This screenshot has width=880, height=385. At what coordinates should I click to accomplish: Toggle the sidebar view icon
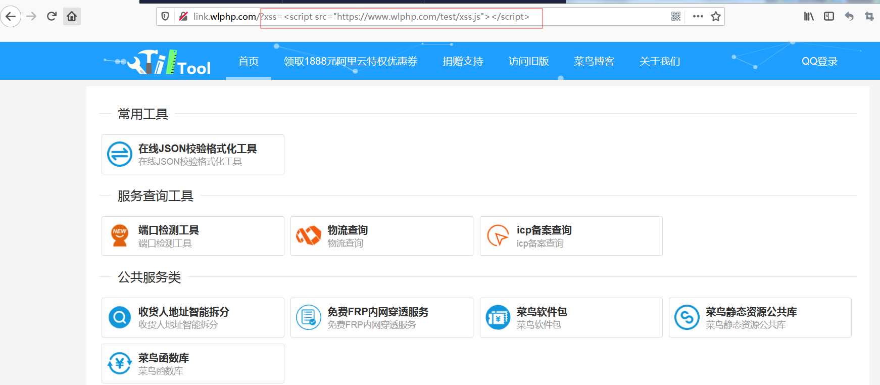tap(829, 17)
